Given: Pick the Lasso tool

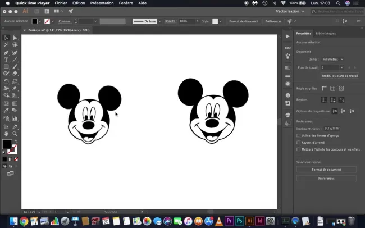Looking at the screenshot, I should pyautogui.click(x=15, y=45).
